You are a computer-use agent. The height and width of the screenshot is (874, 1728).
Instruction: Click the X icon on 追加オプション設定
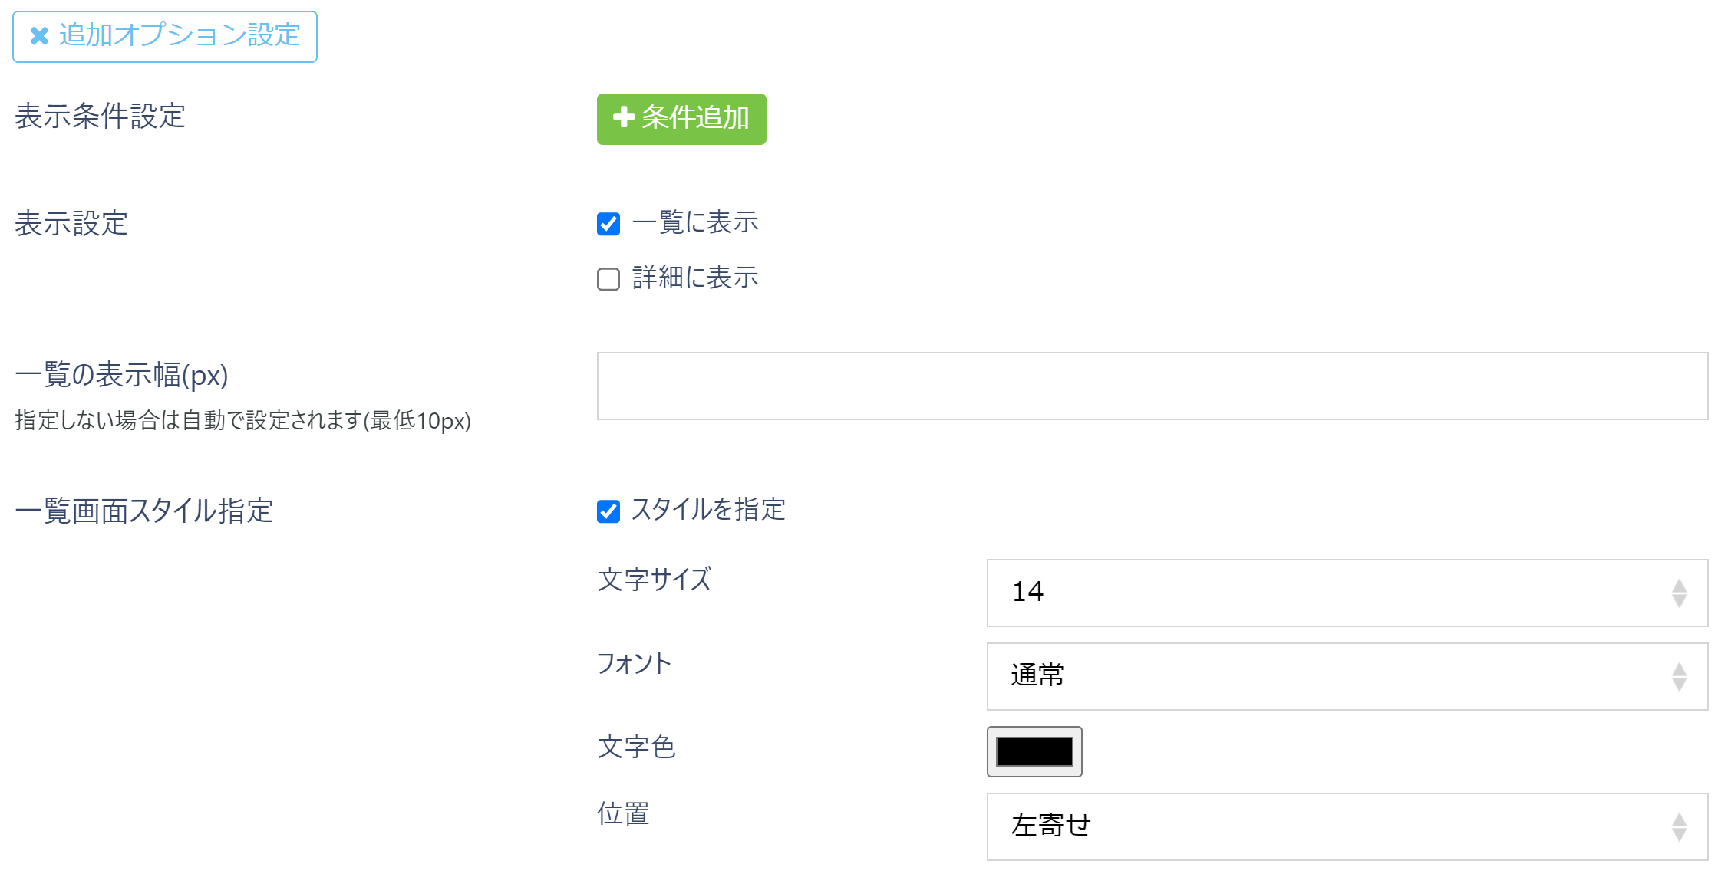[x=38, y=35]
